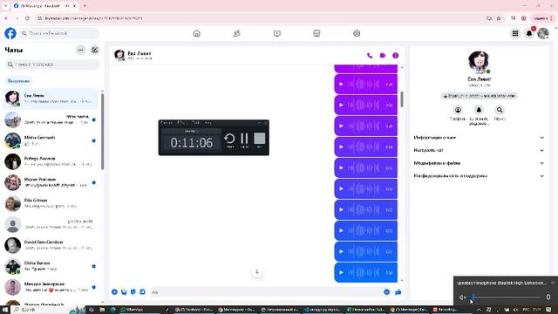Open the chat with grey default avatar

pyautogui.click(x=51, y=224)
